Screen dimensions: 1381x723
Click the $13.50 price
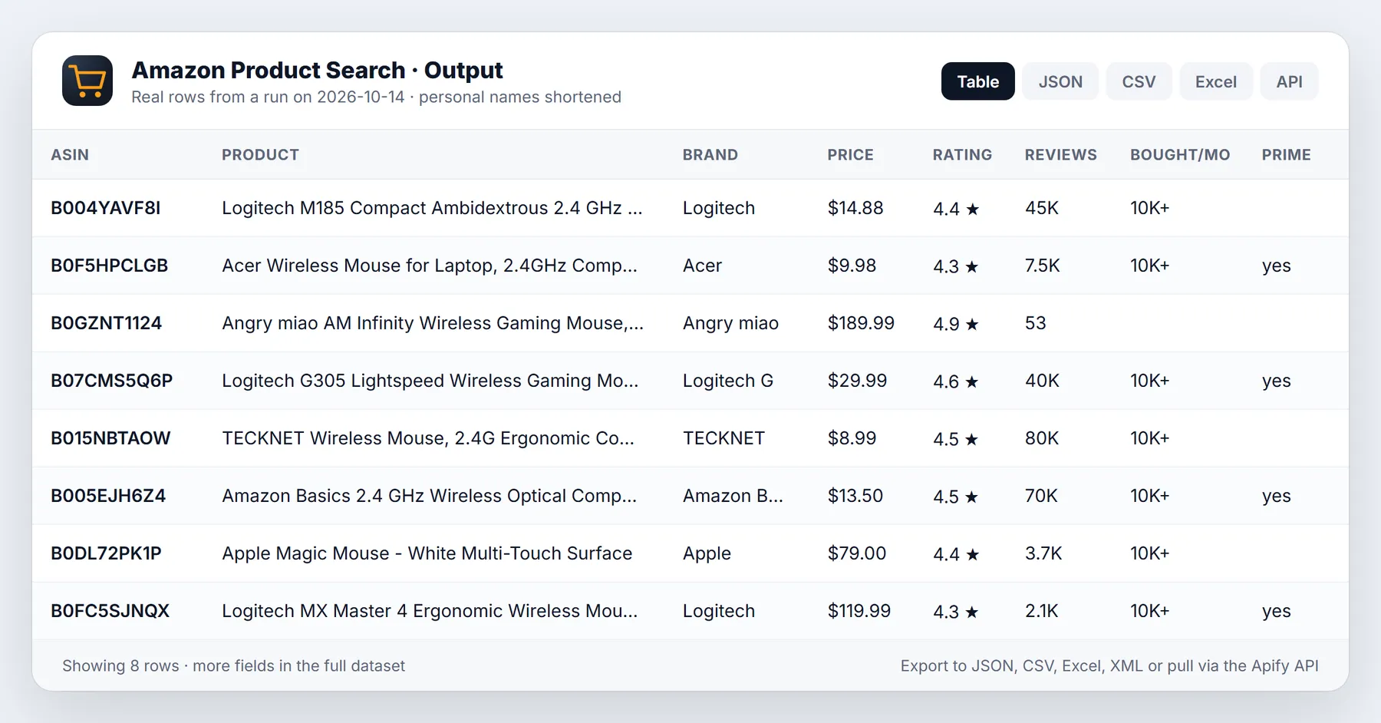pyautogui.click(x=855, y=496)
